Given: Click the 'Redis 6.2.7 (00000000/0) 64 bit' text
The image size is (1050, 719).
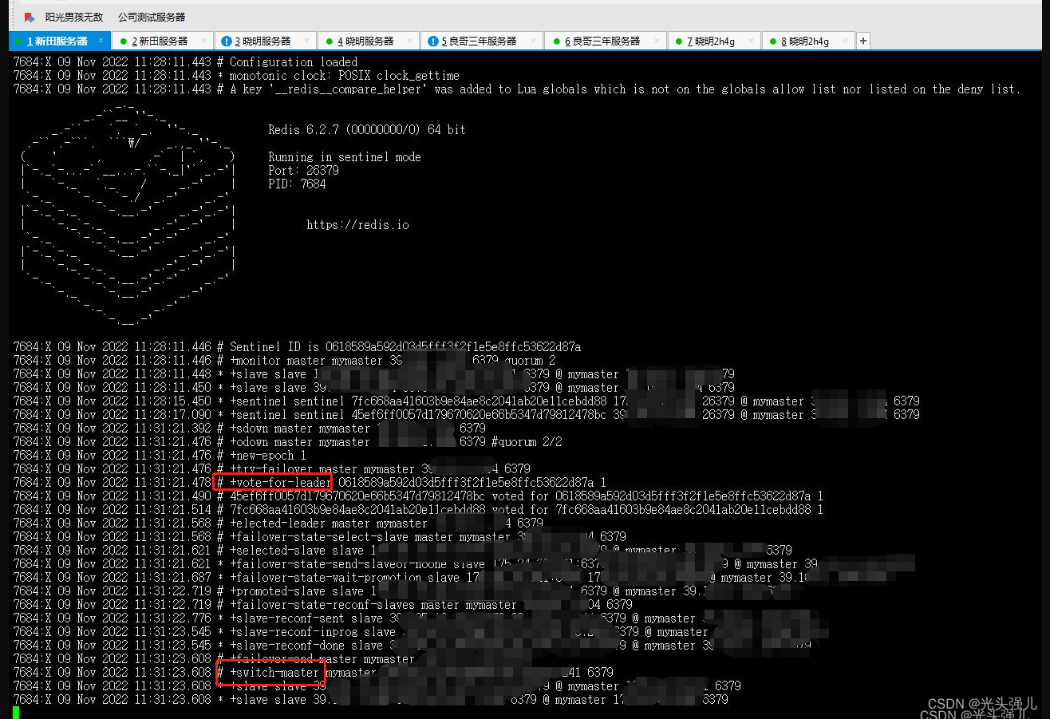Looking at the screenshot, I should [x=367, y=129].
